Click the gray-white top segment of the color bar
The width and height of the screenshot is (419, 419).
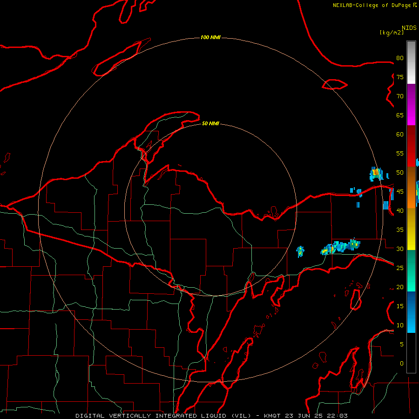[411, 62]
